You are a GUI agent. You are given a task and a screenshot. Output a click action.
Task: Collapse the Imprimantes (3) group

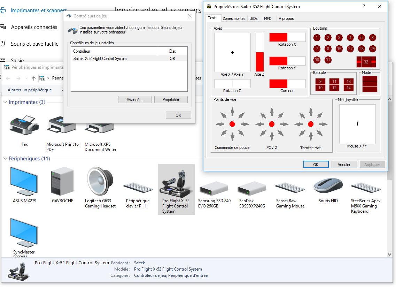click(5, 102)
